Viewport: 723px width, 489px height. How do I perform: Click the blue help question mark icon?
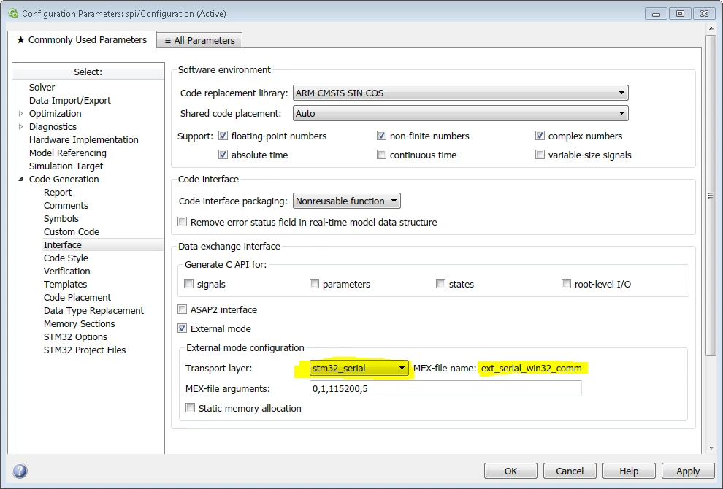(20, 471)
